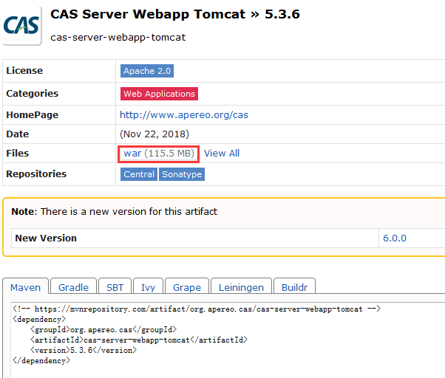The width and height of the screenshot is (445, 378).
Task: Open the Web Applications category tag
Action: coord(159,94)
